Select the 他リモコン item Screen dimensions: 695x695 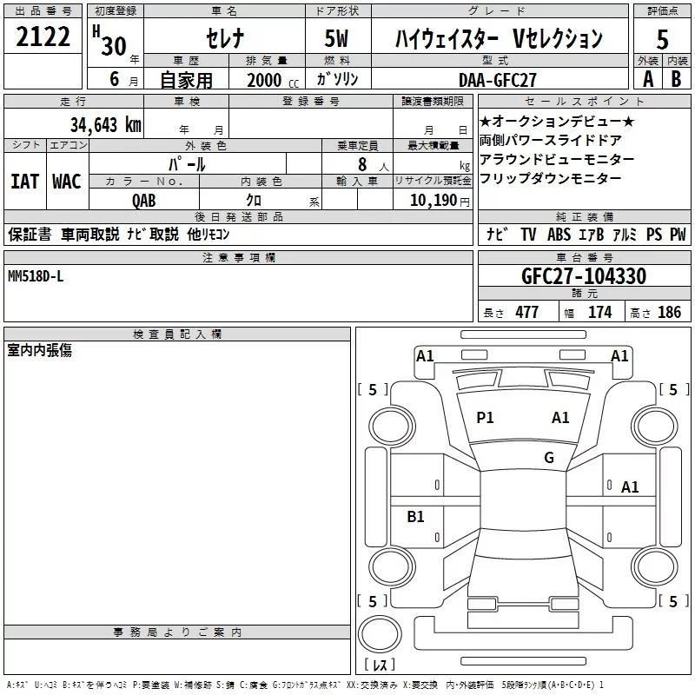tap(208, 234)
